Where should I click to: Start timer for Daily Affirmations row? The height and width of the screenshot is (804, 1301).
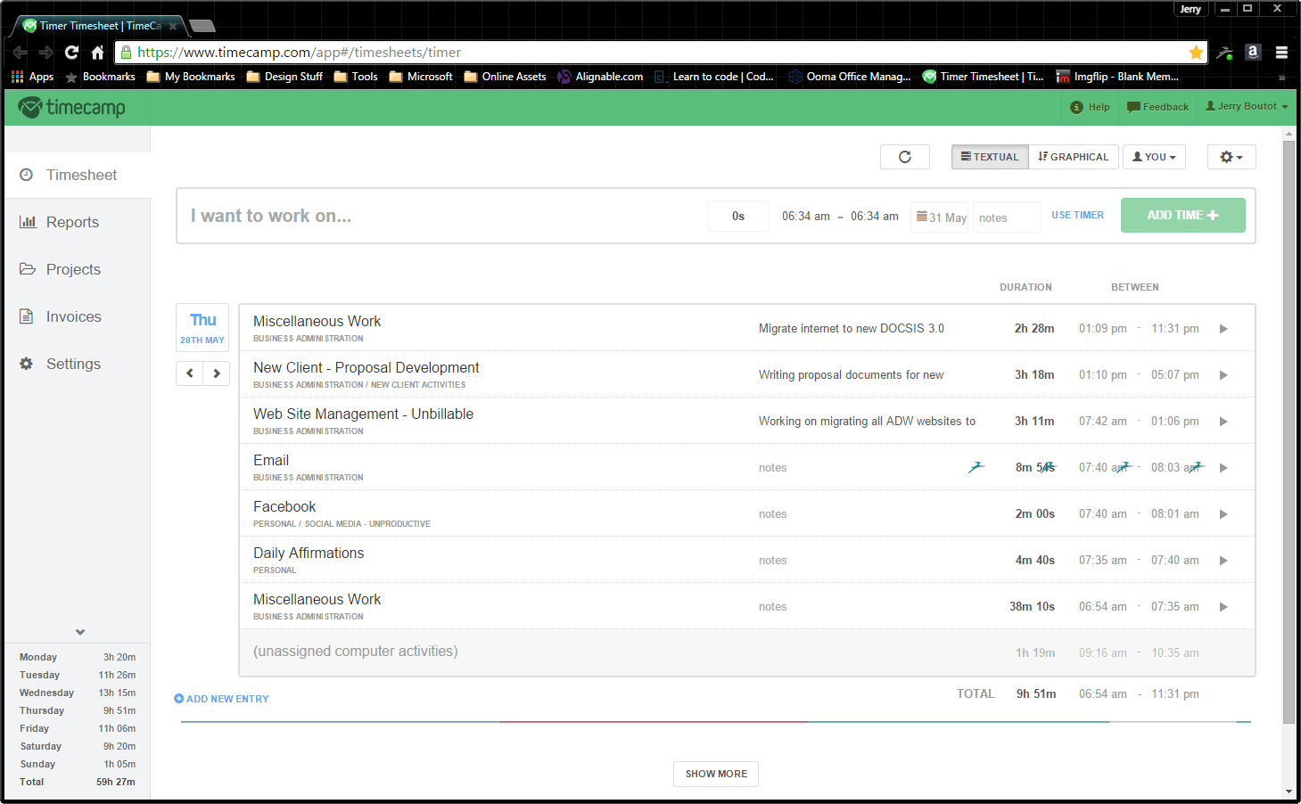[x=1223, y=561]
